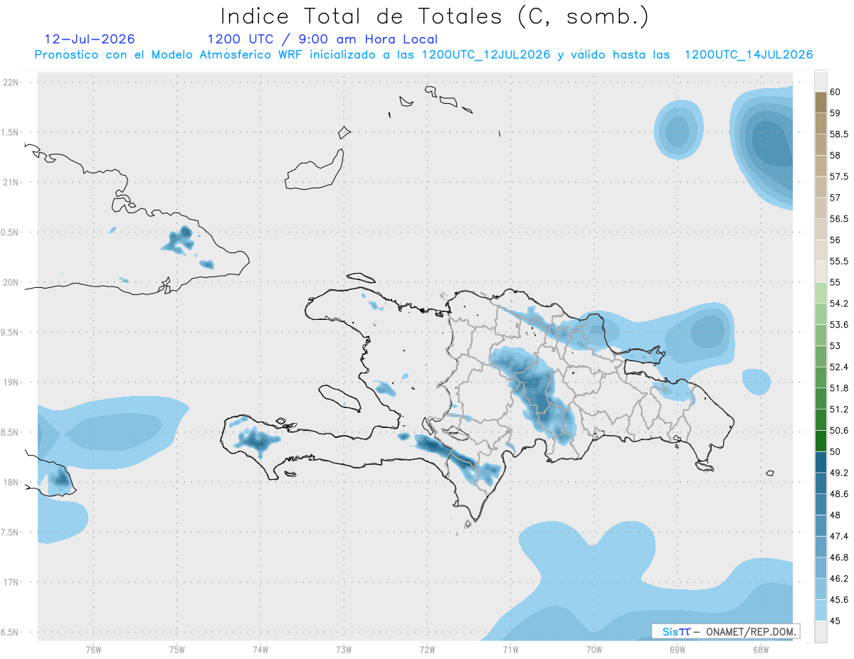Pick the dark brown swatch between 59 and 60
The width and height of the screenshot is (854, 659).
821,102
